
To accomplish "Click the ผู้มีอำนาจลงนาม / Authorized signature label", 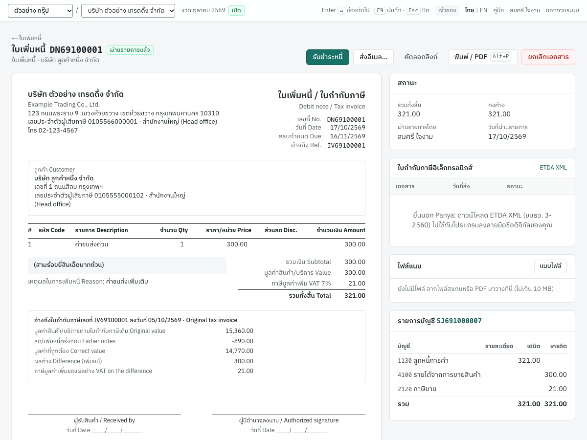I will [x=289, y=420].
